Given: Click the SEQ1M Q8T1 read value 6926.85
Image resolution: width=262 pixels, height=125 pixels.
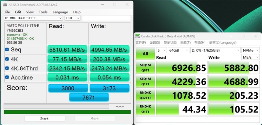Looking at the screenshot, I should (182, 67).
